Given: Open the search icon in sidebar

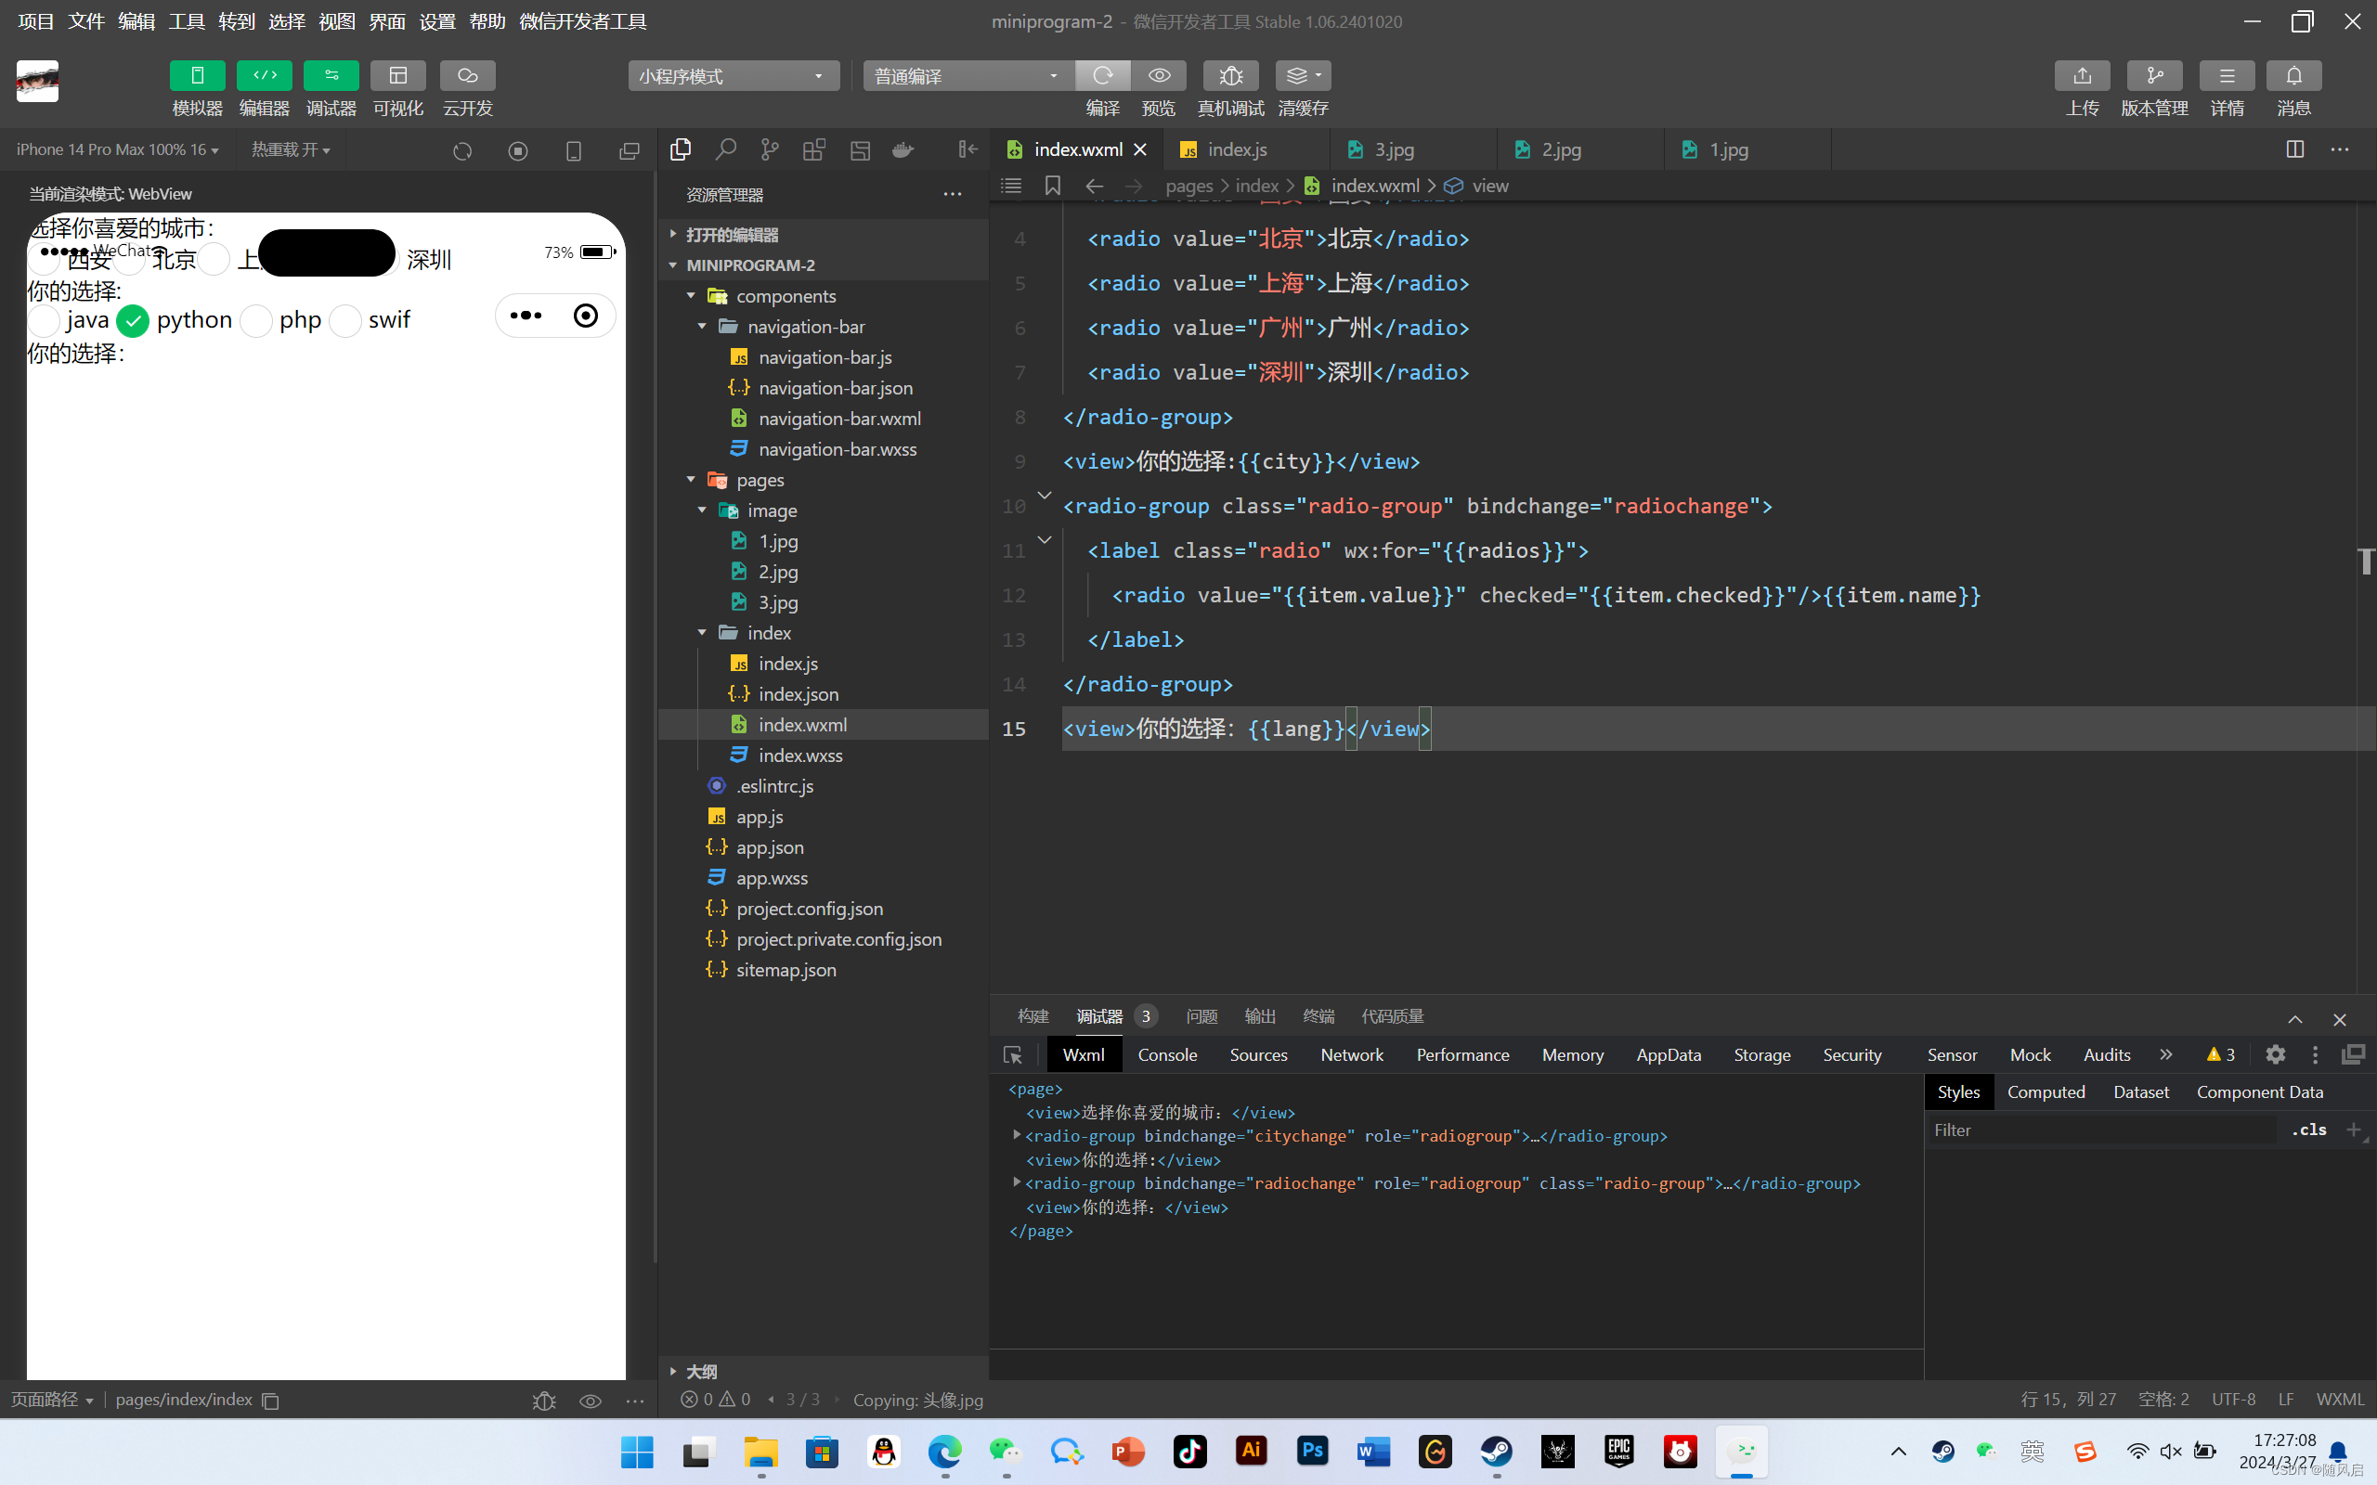Looking at the screenshot, I should pos(725,149).
